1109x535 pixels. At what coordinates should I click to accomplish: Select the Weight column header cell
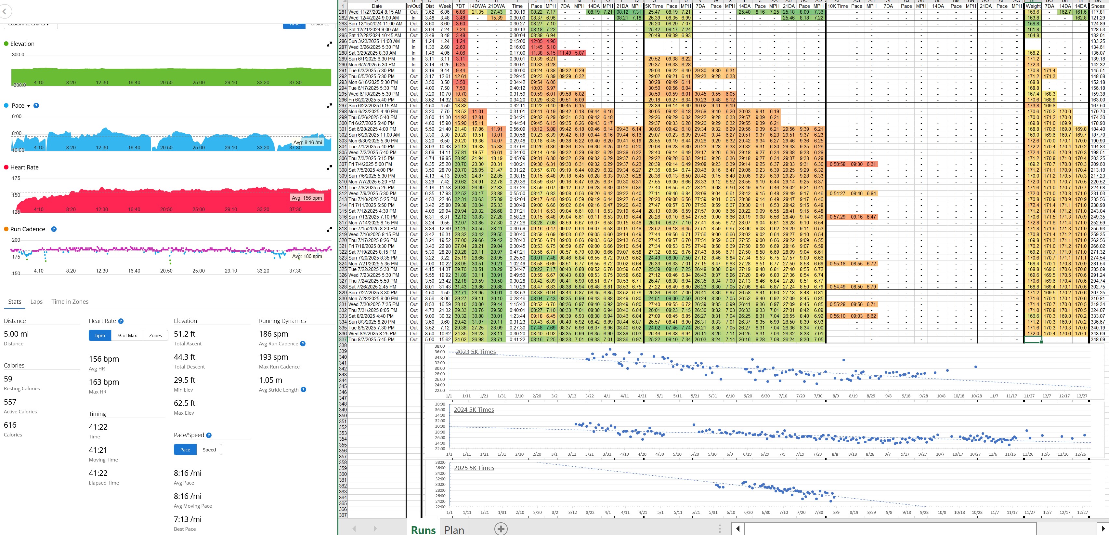point(1033,7)
